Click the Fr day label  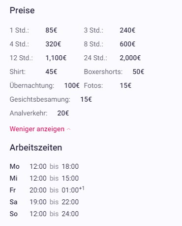pyautogui.click(x=13, y=190)
